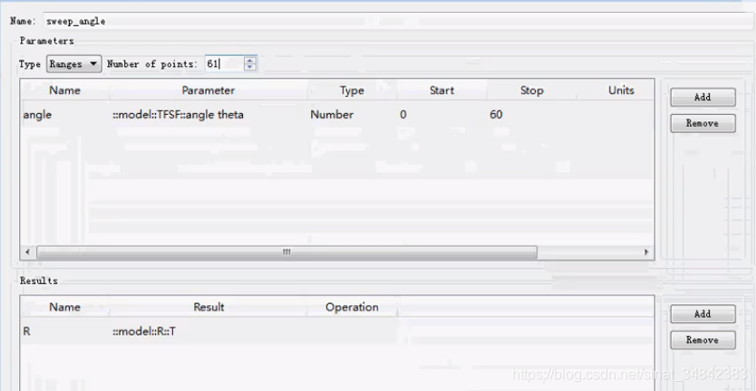
Task: Click the Stop value cell '60'
Action: (531, 115)
